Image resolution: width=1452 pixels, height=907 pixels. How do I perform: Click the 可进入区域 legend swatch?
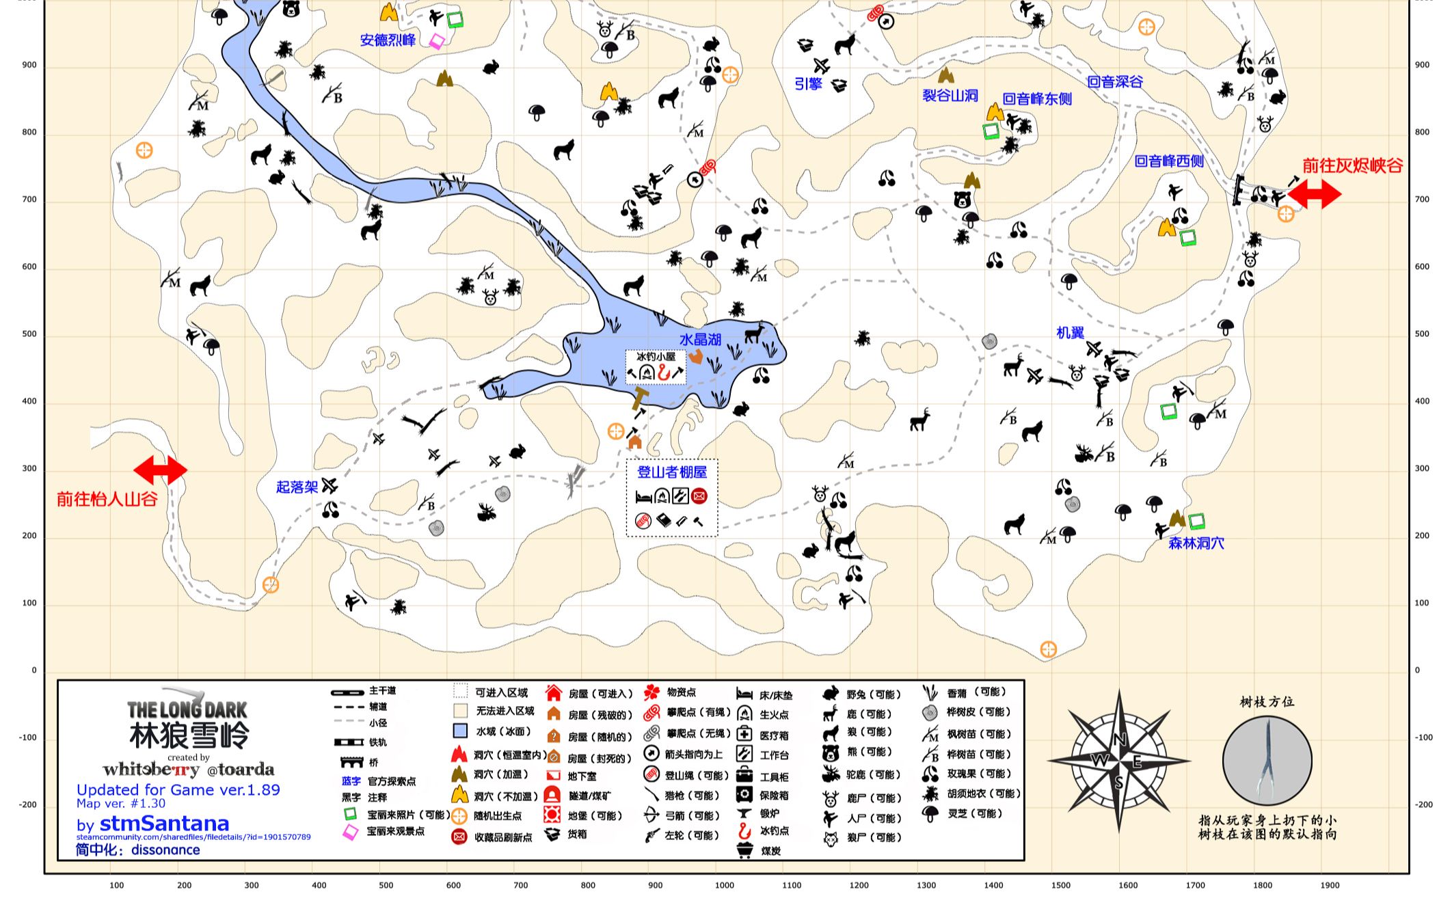461,691
